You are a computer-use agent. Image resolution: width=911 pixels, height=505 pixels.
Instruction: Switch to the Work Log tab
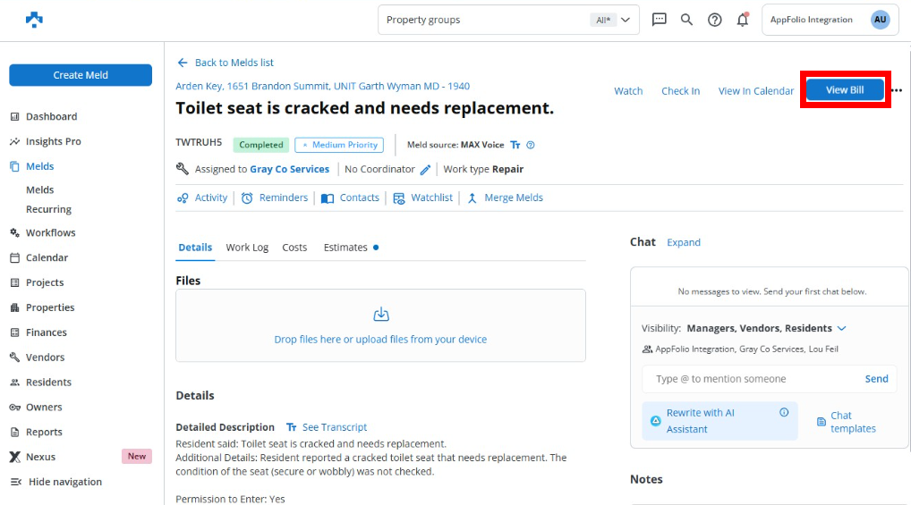(x=247, y=248)
